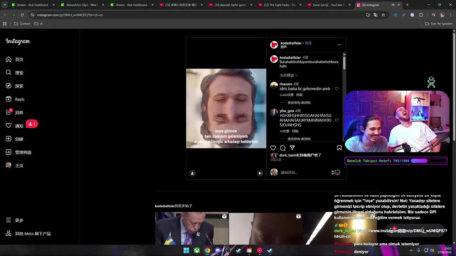Open Content bookmarks folder
This screenshot has height=256, width=456.
(x=22, y=23)
